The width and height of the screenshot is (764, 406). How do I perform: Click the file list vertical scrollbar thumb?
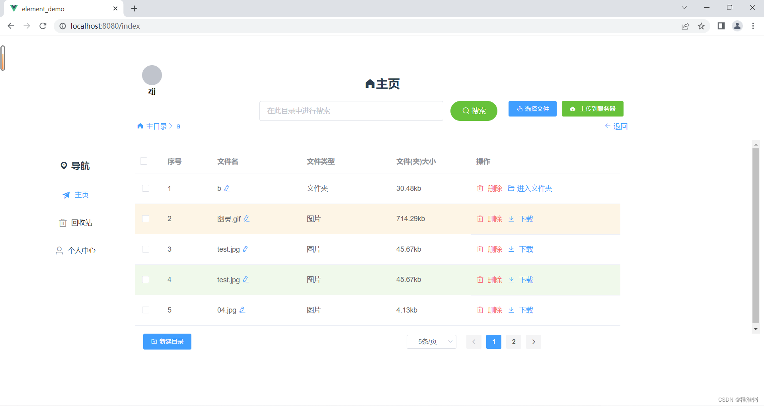point(756,235)
